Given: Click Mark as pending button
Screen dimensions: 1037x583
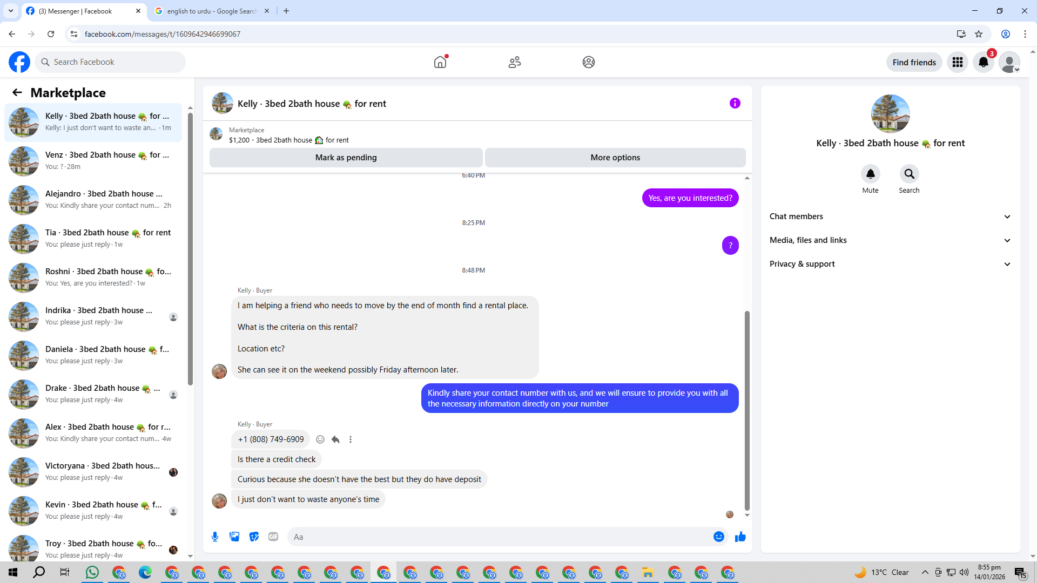Looking at the screenshot, I should click(x=346, y=158).
